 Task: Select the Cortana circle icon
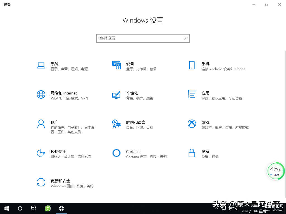pos(116,153)
